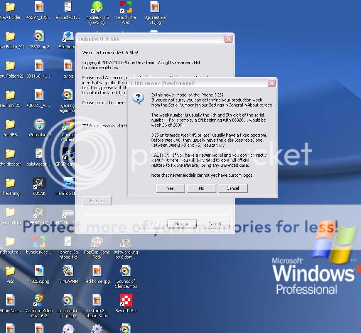The width and height of the screenshot is (361, 333).
Task: Select the Sounds of Silence.mp3 file
Action: [x=126, y=271]
